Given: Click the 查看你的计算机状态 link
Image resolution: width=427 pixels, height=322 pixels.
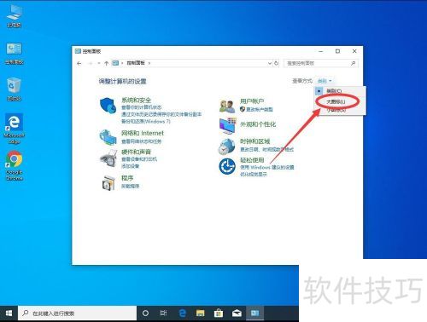Looking at the screenshot, I should (x=142, y=107).
